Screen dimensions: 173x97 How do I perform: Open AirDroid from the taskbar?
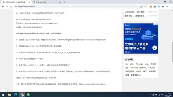tap(28, 95)
